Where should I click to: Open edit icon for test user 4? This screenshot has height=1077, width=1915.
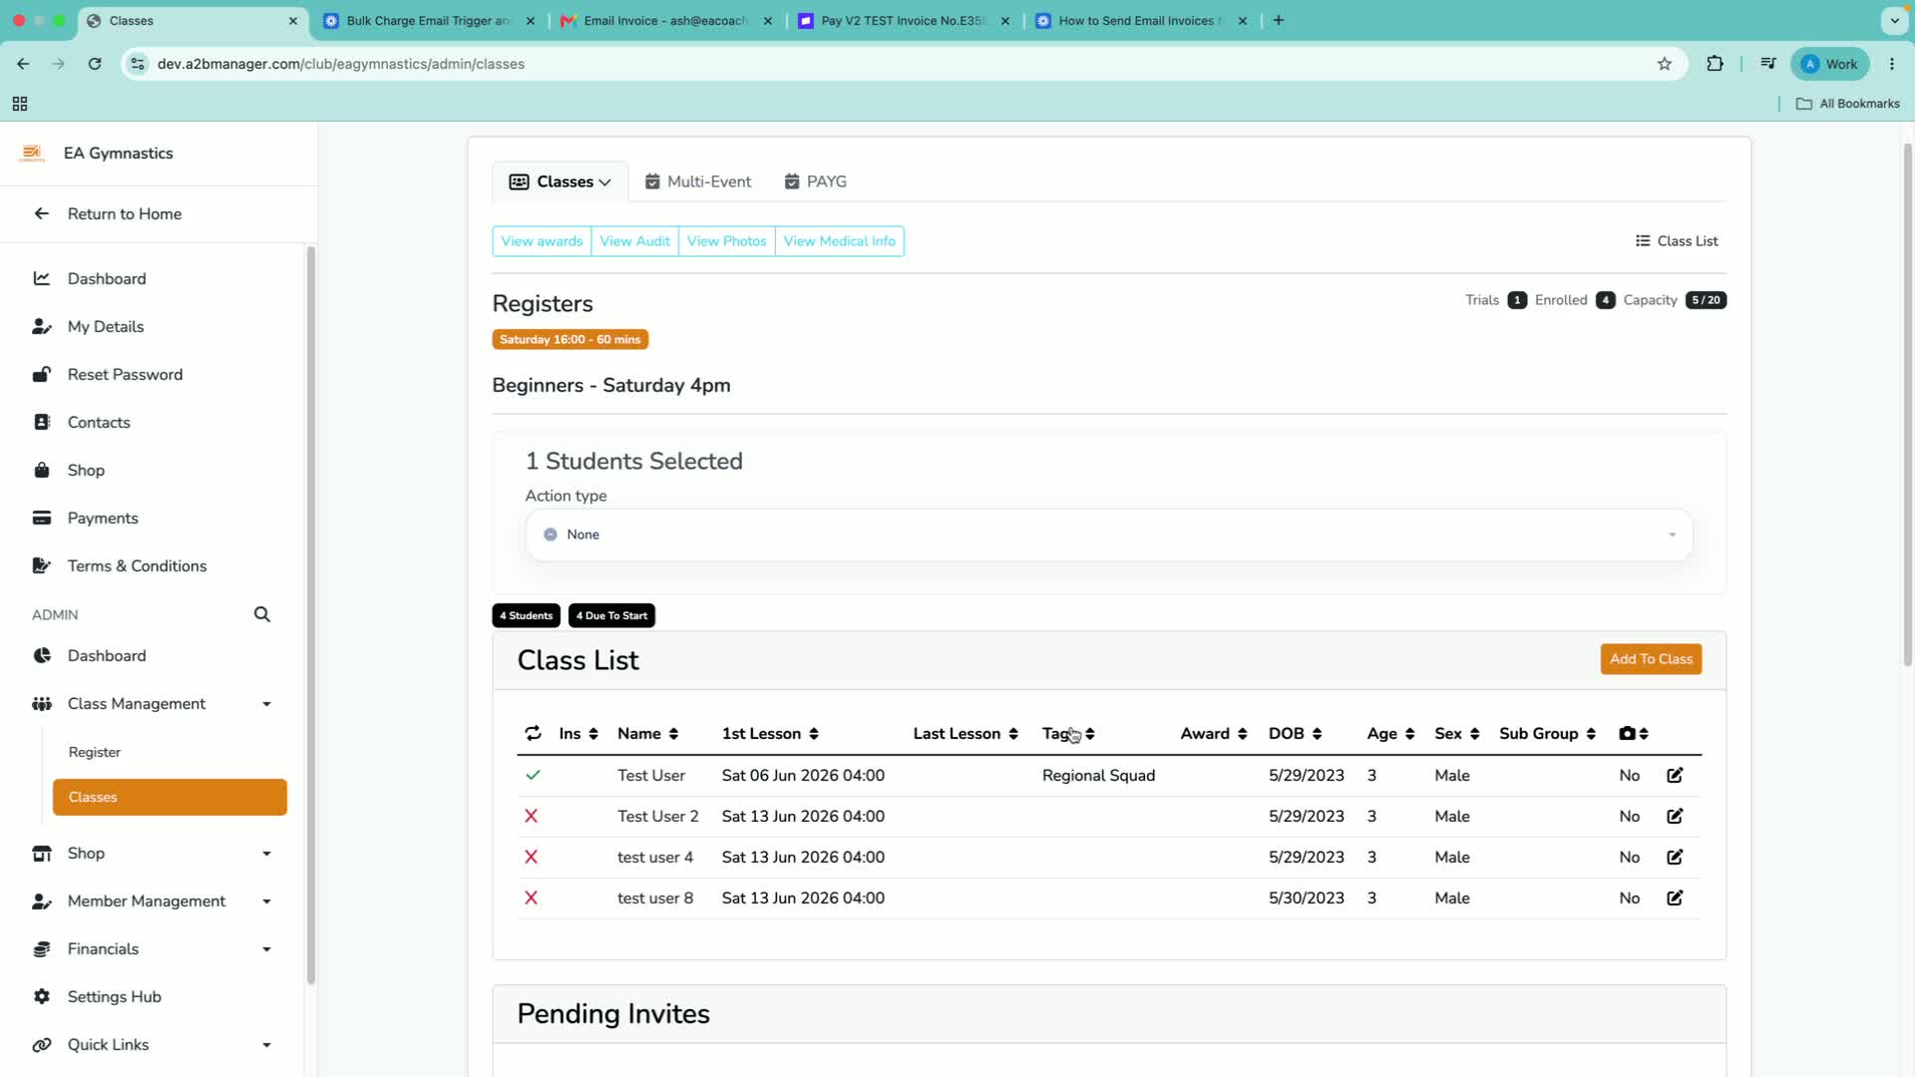pos(1675,857)
